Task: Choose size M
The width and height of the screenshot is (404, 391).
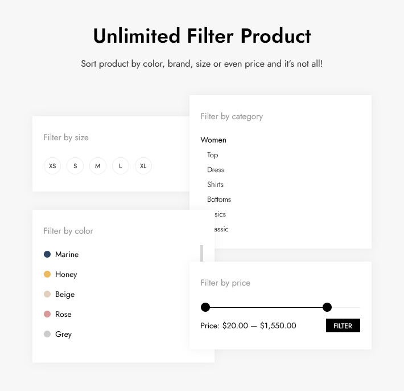Action: tap(98, 166)
